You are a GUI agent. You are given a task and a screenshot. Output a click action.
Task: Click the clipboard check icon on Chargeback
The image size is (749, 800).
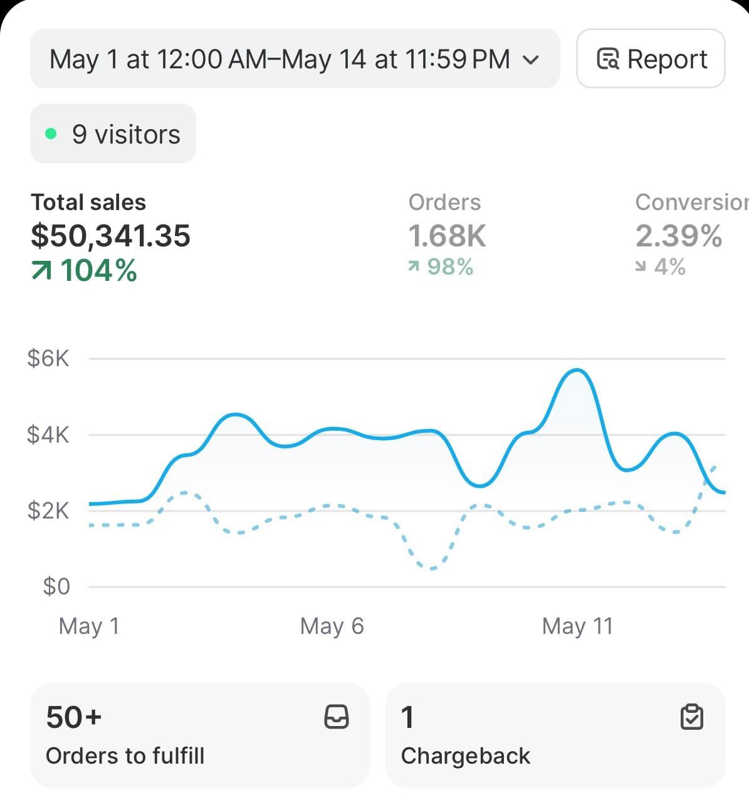click(x=692, y=717)
